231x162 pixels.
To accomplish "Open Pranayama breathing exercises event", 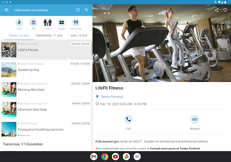I will tap(46, 129).
